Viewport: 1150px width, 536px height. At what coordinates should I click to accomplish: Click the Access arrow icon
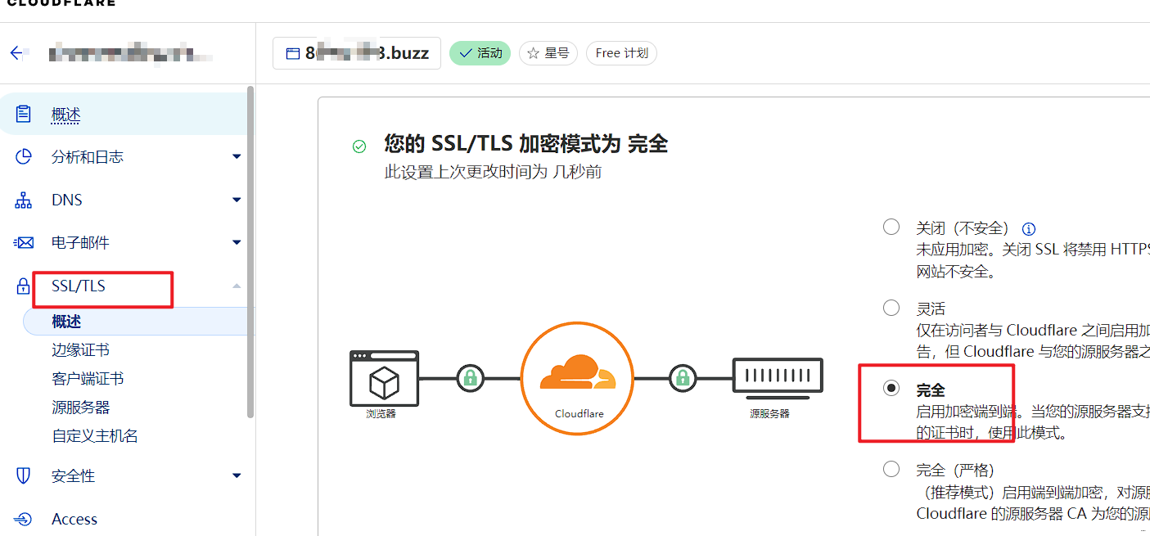point(24,519)
